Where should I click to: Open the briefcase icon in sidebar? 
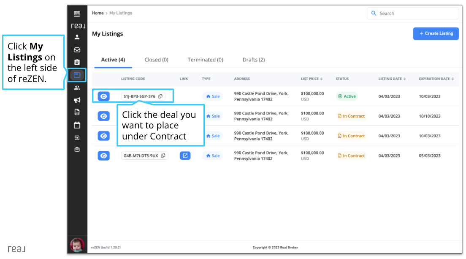(77, 149)
